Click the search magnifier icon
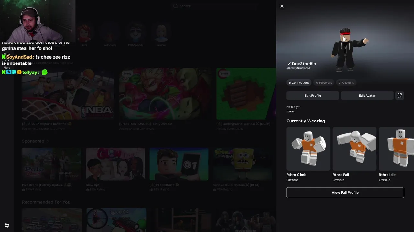 pos(175,6)
